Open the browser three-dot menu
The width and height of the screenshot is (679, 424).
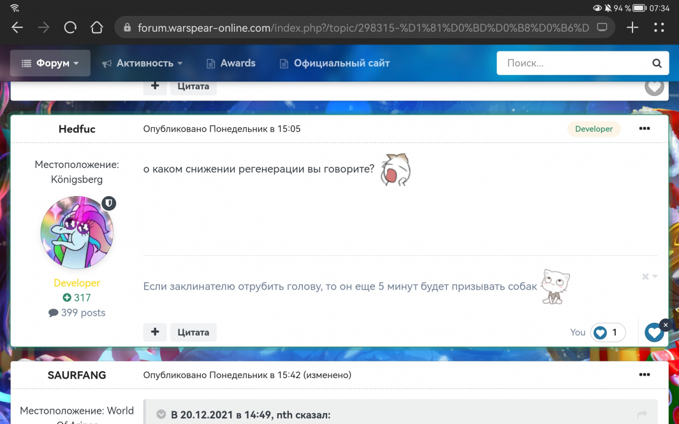click(659, 27)
